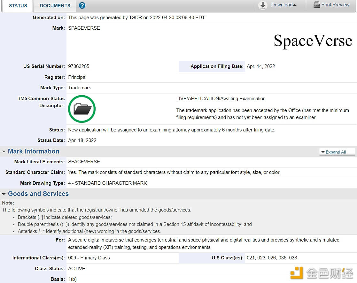Click the Mark value SPACEVERSE at top
The height and width of the screenshot is (283, 357).
84,28
